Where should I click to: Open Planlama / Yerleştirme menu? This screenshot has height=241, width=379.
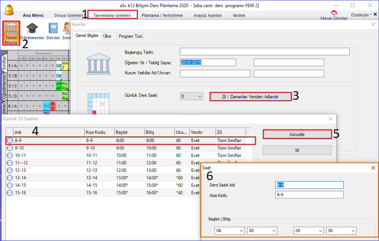tap(162, 15)
